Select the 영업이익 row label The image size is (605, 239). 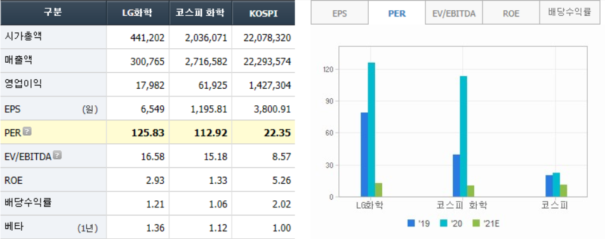pos(23,84)
